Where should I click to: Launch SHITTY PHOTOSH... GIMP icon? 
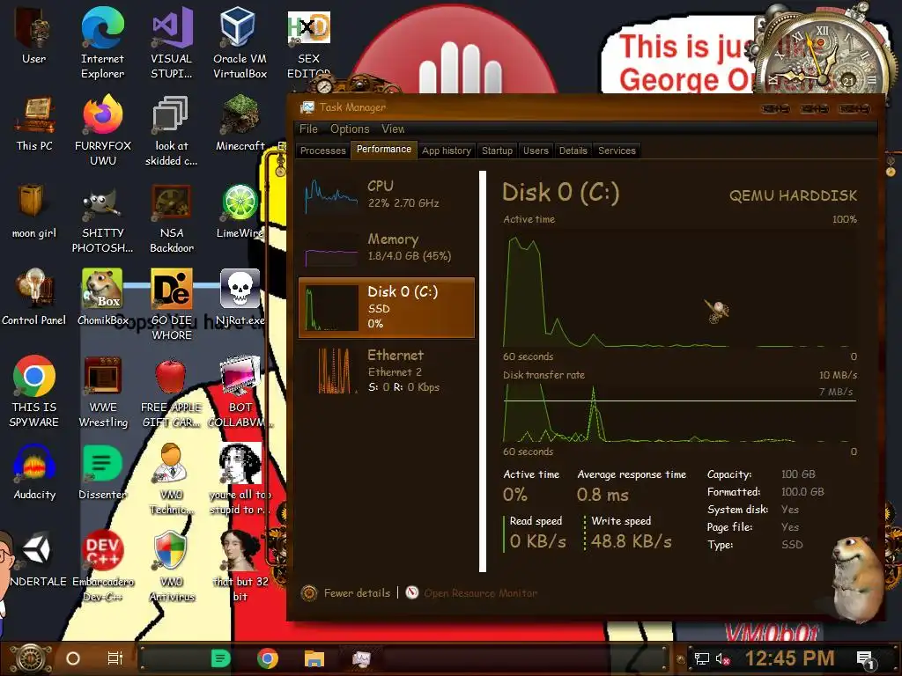coord(103,218)
